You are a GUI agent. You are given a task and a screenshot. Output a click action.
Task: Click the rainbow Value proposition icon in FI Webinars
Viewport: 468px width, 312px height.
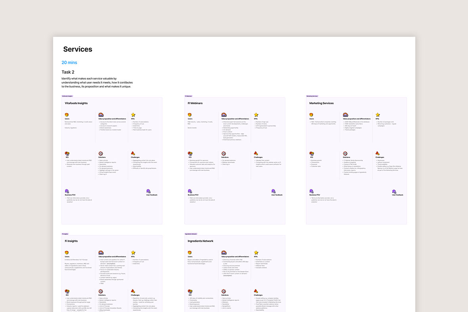pyautogui.click(x=224, y=115)
